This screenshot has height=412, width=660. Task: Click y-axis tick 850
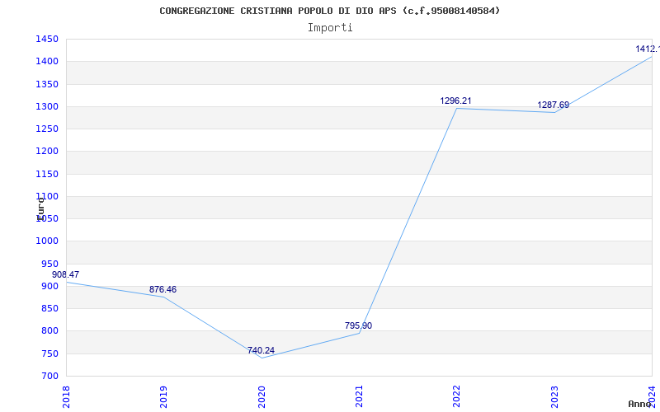(x=49, y=308)
